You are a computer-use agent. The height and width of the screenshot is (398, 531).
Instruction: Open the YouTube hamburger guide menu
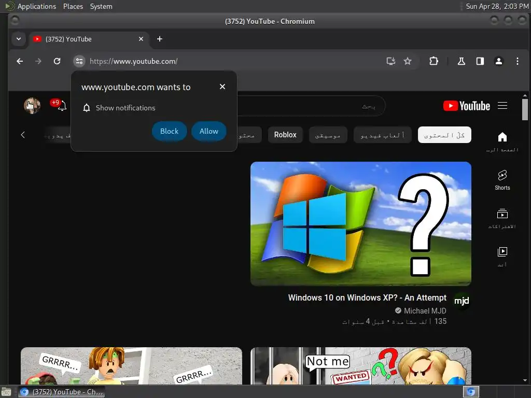pyautogui.click(x=502, y=106)
